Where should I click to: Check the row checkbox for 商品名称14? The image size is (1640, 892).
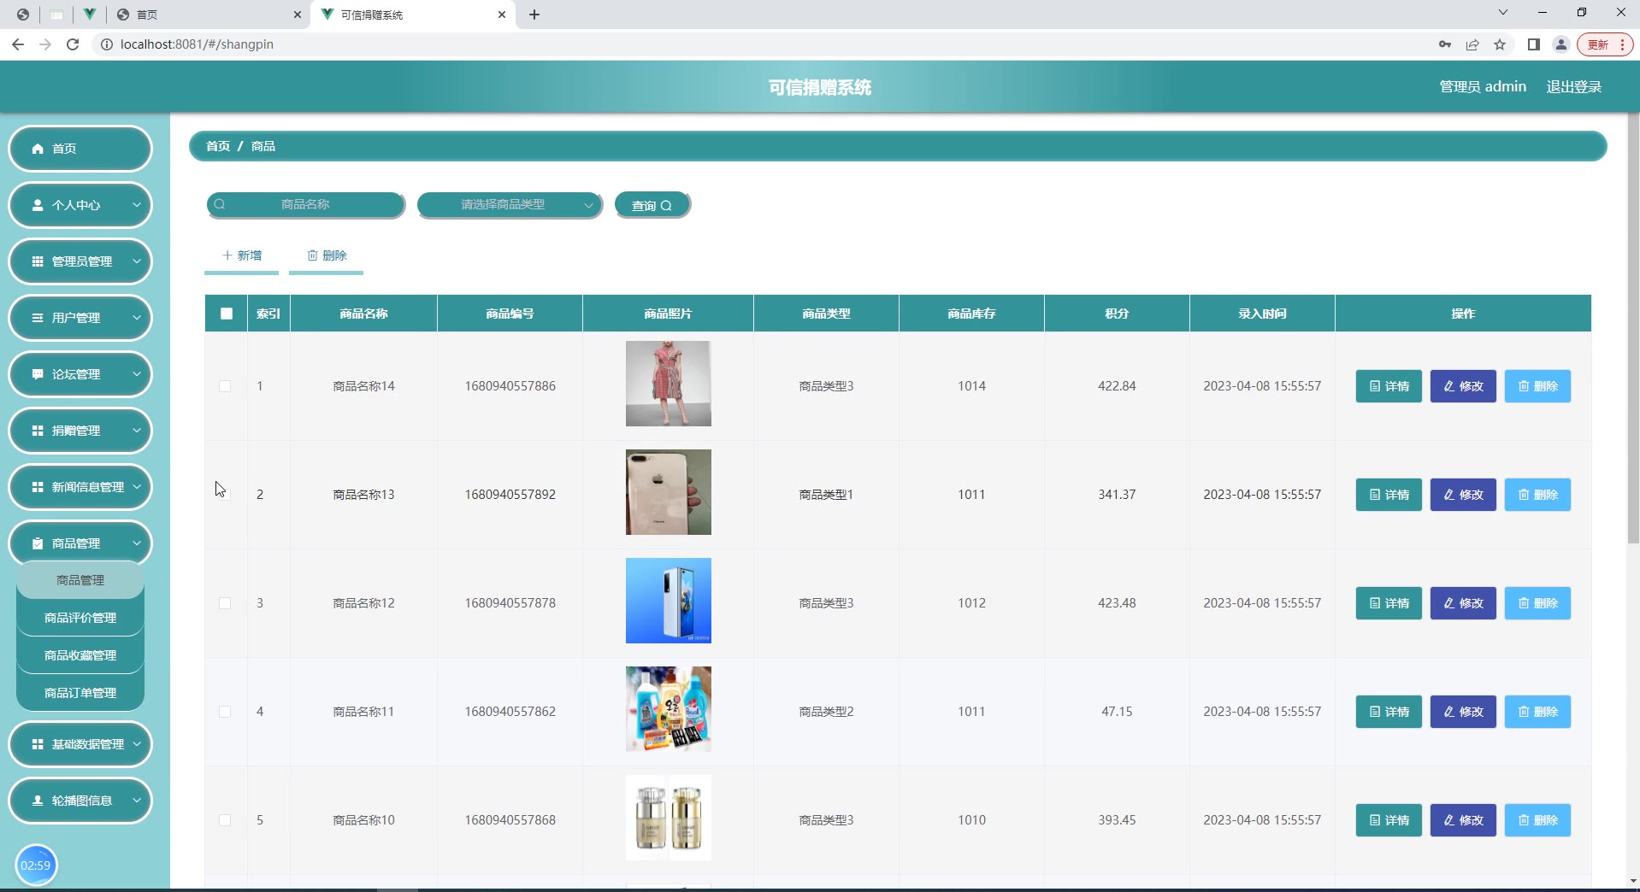(x=225, y=386)
